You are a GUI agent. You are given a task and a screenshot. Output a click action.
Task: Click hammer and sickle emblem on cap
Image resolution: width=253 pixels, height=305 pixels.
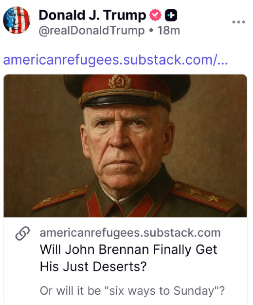pyautogui.click(x=120, y=82)
